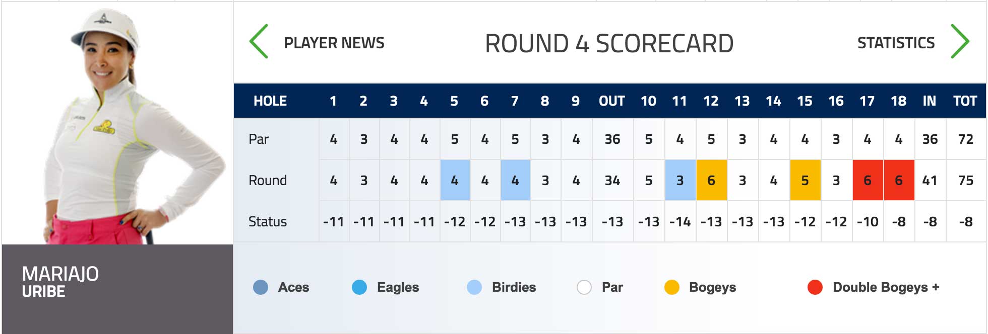Click the OUT column header
This screenshot has height=334, width=988.
(612, 101)
